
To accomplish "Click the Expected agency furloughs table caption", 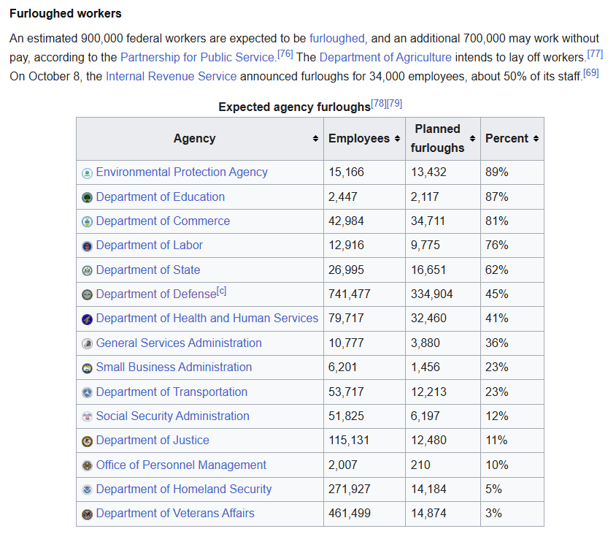I will click(x=294, y=107).
